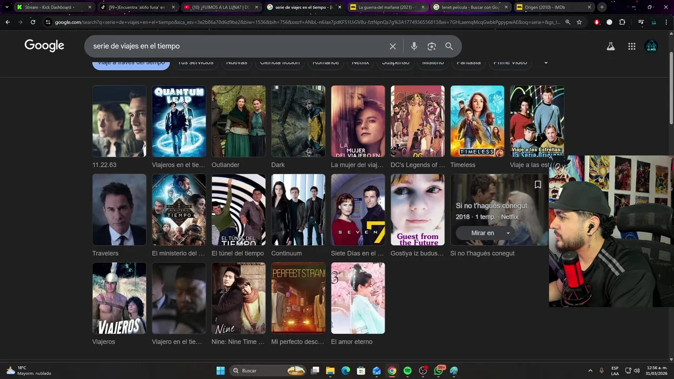The height and width of the screenshot is (379, 674).
Task: Open the Chrome tab search arrow
Action: tap(7, 7)
